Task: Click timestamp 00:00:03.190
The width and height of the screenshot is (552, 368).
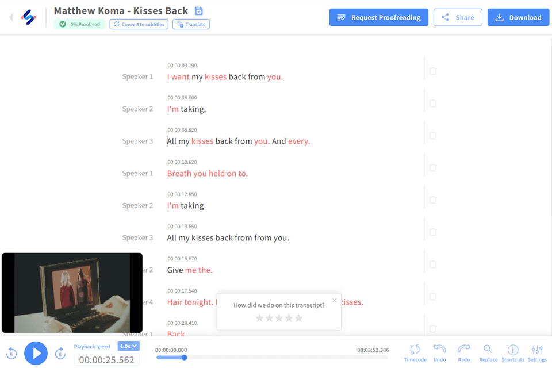Action: point(182,66)
